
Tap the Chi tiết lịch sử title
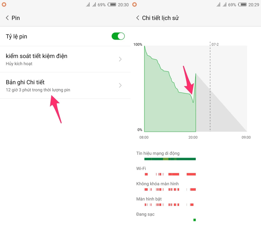pyautogui.click(x=160, y=18)
